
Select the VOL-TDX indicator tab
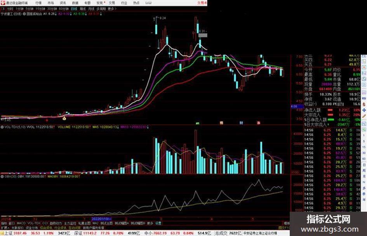pos(34,223)
